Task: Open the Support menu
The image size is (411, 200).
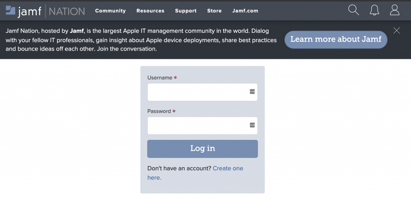Action: point(185,11)
